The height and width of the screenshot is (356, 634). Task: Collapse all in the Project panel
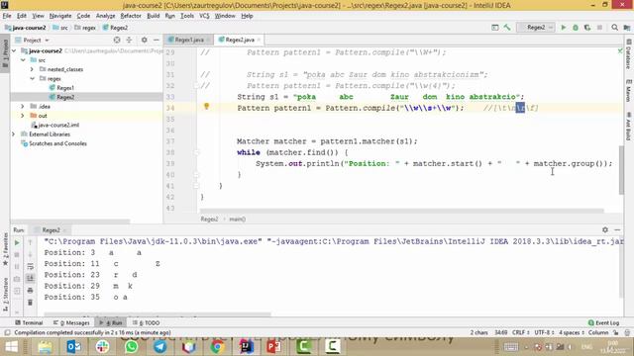[x=129, y=40]
